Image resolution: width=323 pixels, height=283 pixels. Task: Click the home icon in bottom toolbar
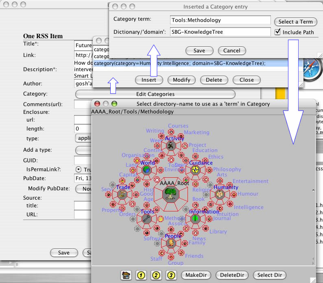tap(126, 275)
